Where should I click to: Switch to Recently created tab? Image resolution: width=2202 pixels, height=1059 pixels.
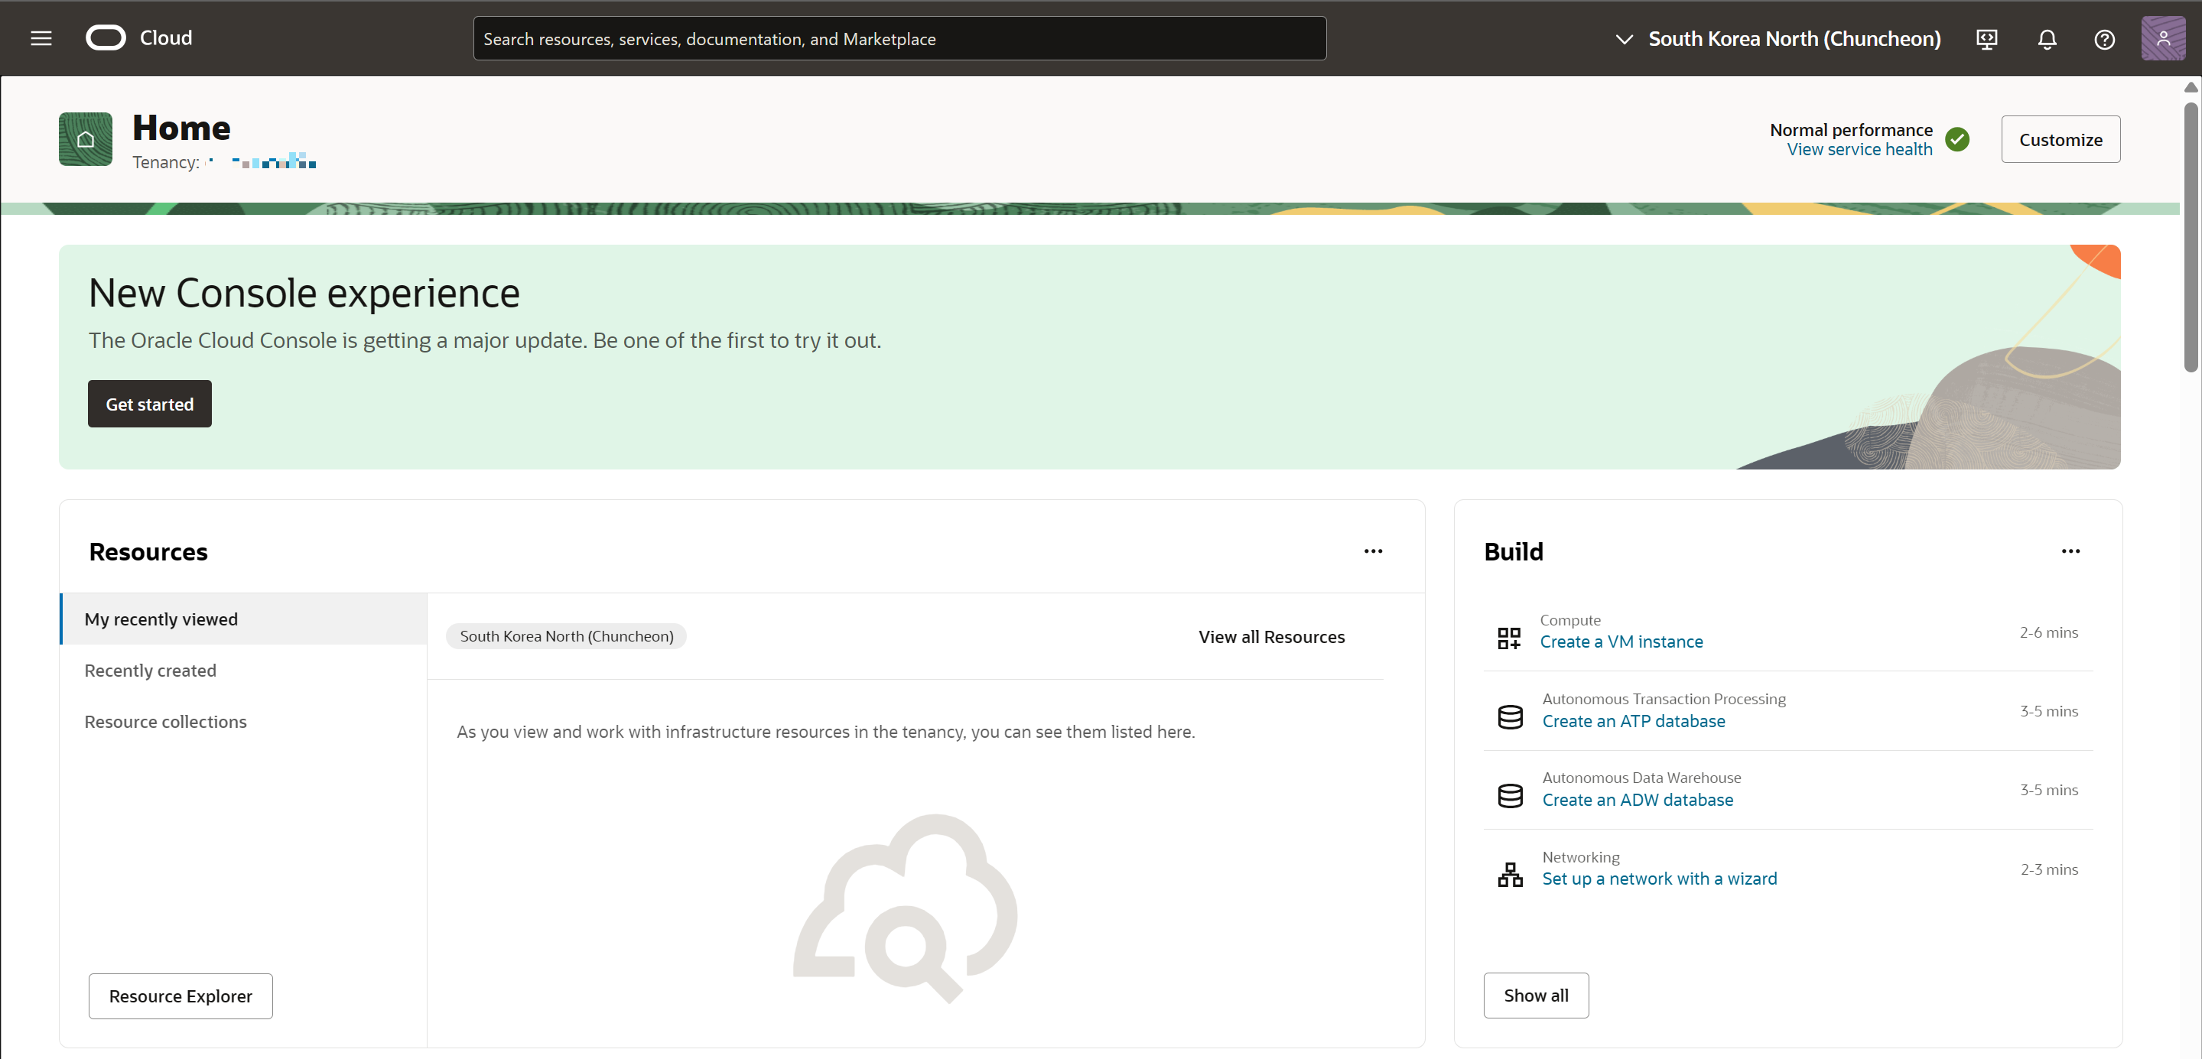pos(151,670)
